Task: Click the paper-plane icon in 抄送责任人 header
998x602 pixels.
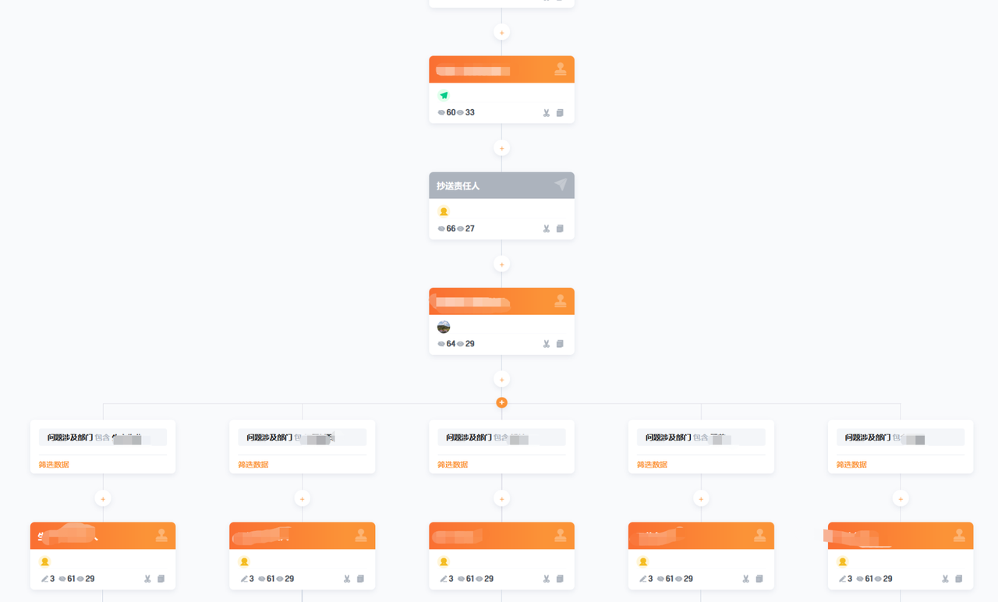Action: (x=561, y=184)
